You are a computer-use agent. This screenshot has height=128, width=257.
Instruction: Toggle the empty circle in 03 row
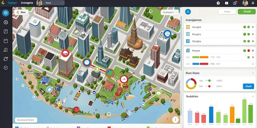pos(253,64)
